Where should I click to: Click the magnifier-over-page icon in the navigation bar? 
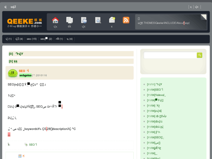[x=98, y=20]
